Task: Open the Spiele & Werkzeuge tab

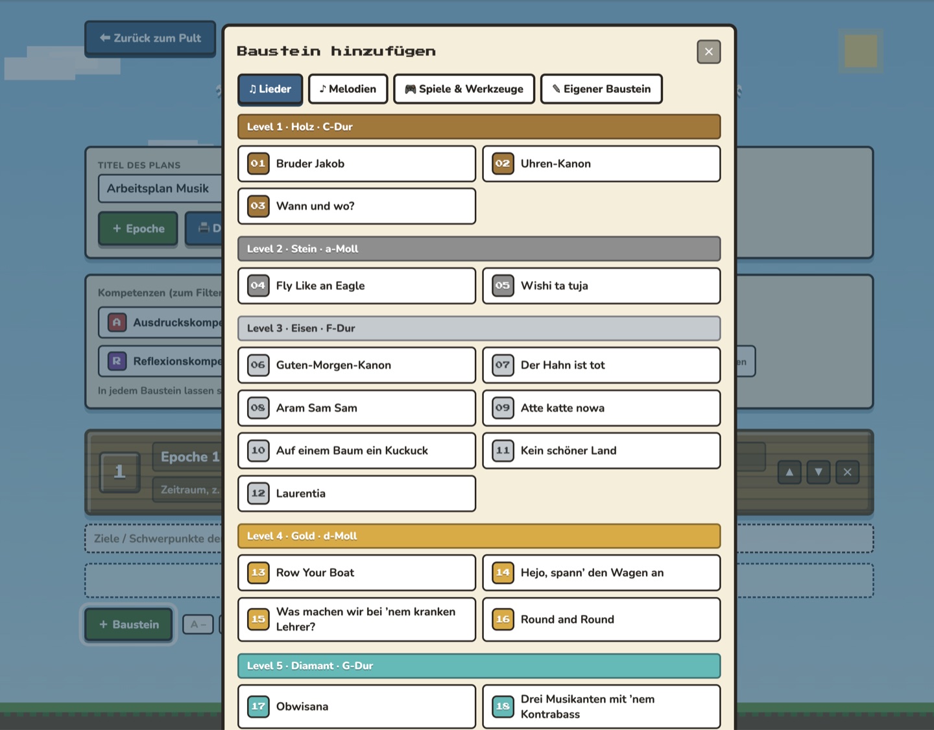Action: coord(464,89)
